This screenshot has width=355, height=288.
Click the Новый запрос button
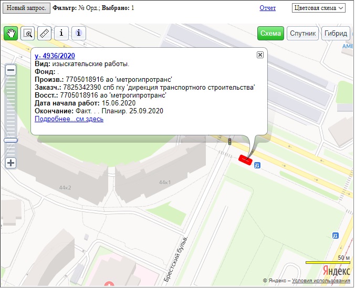(26, 8)
